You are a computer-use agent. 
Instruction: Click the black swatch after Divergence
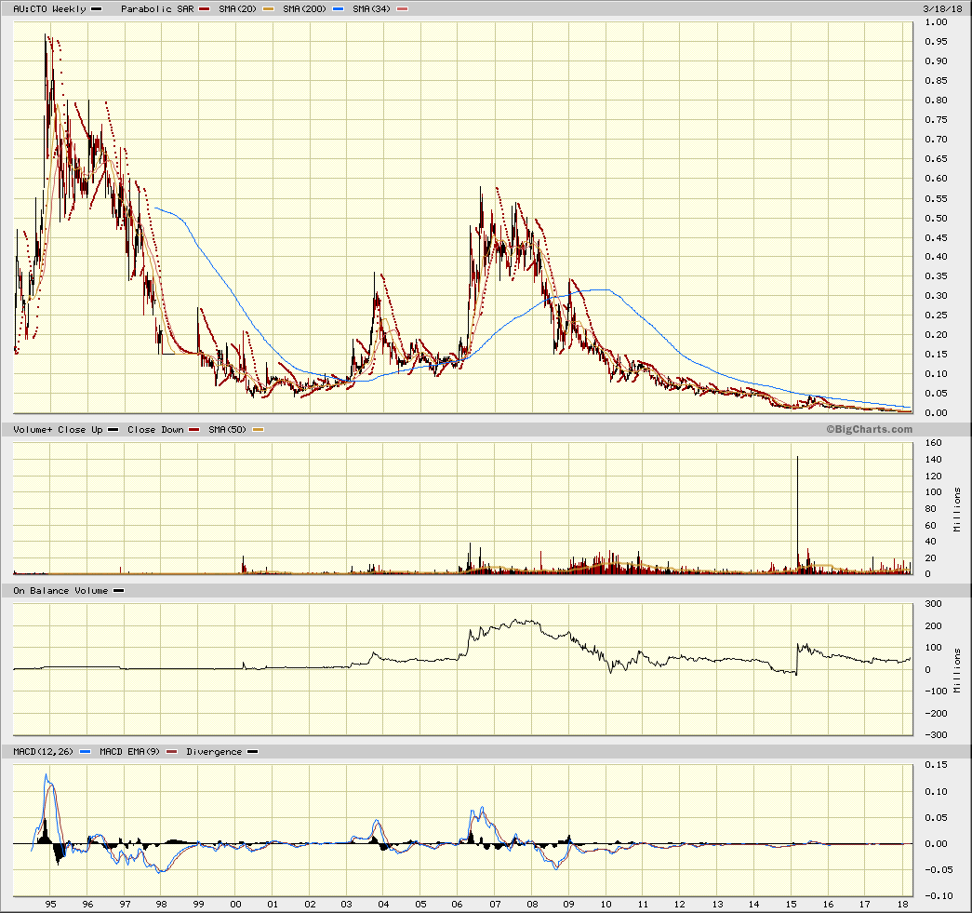pyautogui.click(x=252, y=752)
